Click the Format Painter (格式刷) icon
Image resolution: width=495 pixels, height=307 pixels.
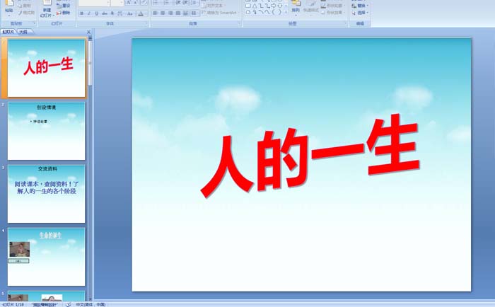pos(21,13)
